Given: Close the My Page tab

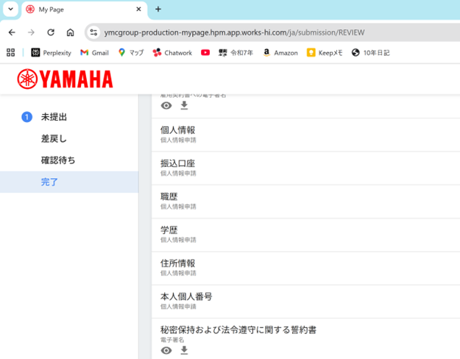Looking at the screenshot, I should 138,10.
